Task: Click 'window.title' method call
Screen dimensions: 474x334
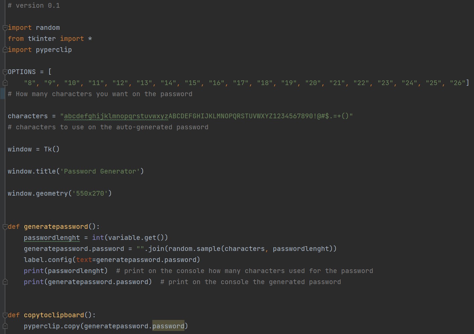Action: (x=32, y=172)
